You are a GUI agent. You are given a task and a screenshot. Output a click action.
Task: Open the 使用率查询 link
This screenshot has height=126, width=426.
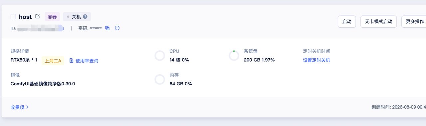[x=87, y=61]
